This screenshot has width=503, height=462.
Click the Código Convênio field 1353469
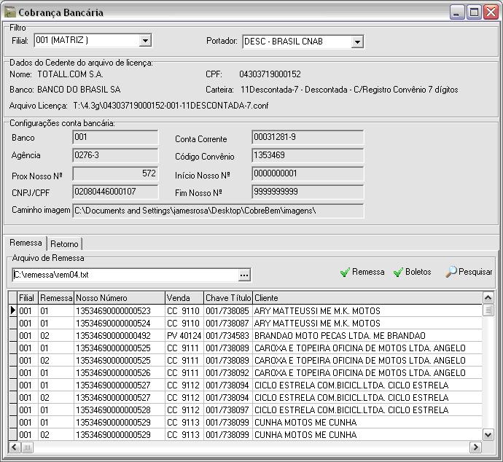pos(308,155)
